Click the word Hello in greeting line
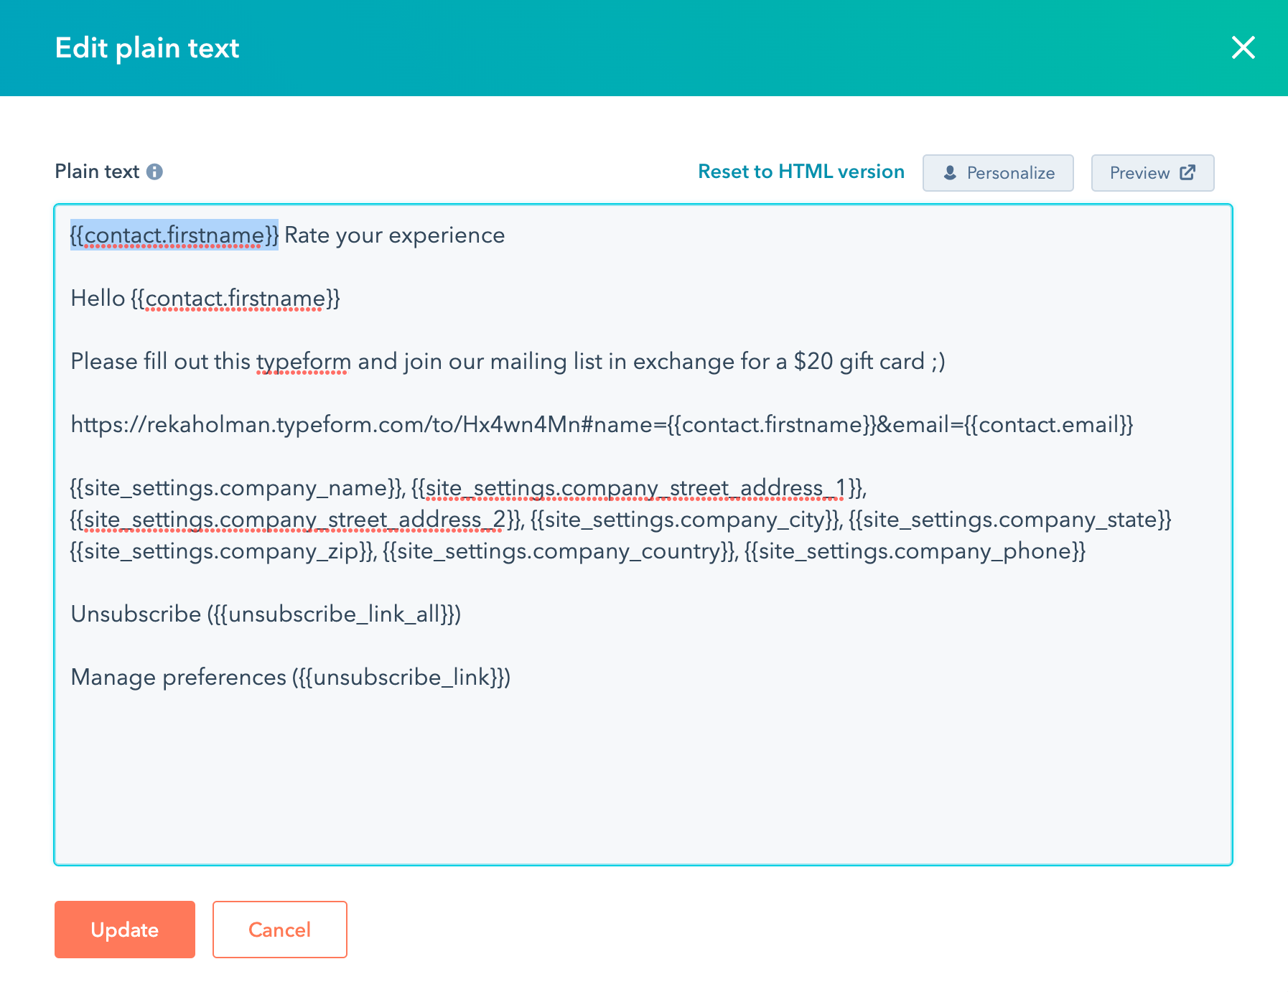This screenshot has width=1288, height=992. point(98,299)
